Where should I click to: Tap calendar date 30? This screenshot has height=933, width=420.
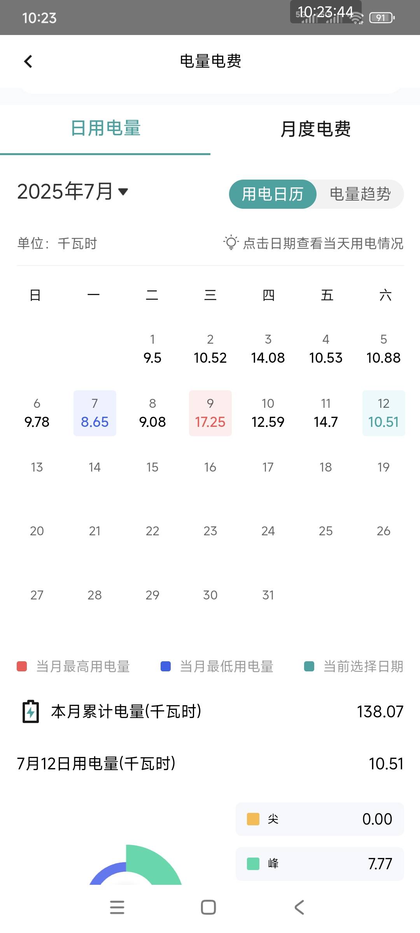[210, 595]
